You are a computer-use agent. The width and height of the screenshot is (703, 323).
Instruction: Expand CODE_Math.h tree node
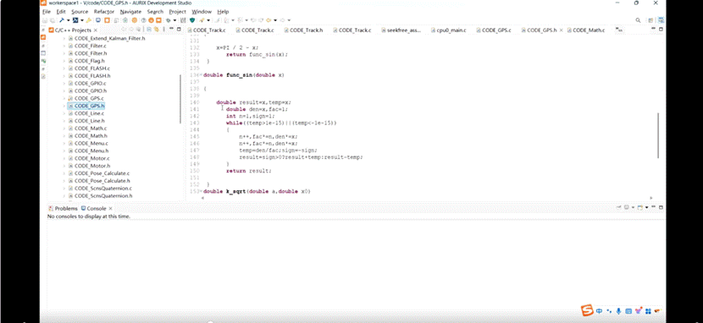(64, 136)
